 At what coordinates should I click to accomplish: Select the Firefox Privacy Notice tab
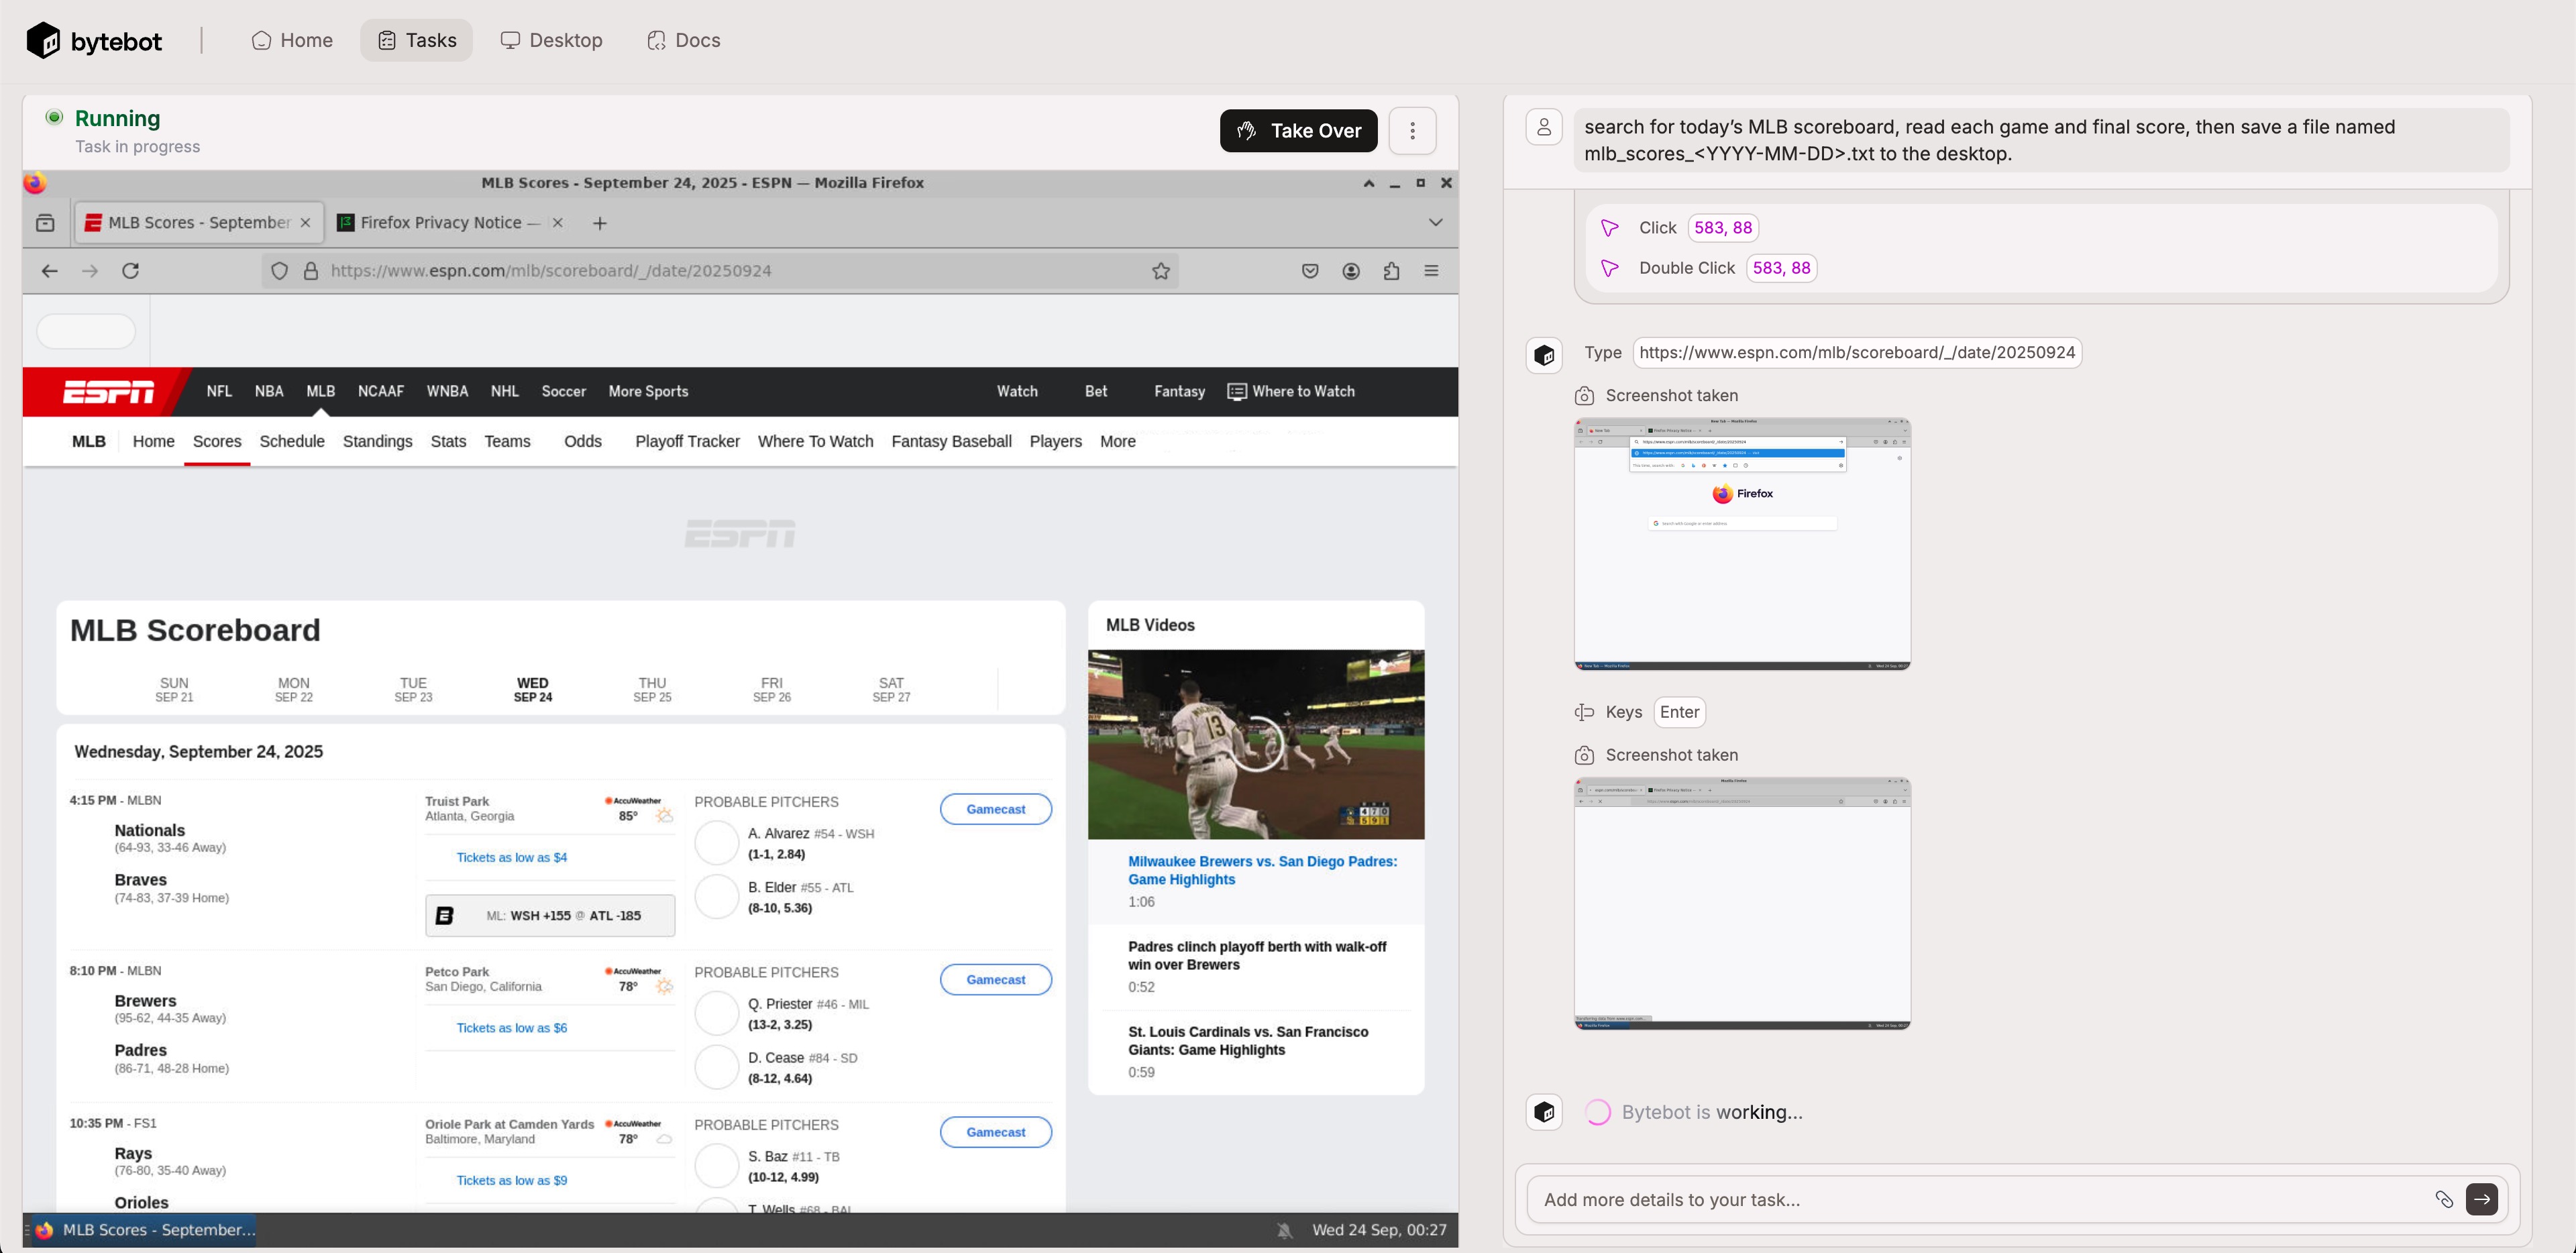[441, 223]
